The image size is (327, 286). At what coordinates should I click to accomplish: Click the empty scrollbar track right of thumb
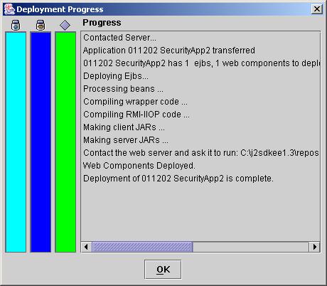[251, 247]
